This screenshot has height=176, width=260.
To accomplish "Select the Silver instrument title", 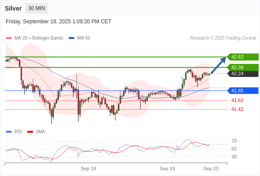I will 13,8.
